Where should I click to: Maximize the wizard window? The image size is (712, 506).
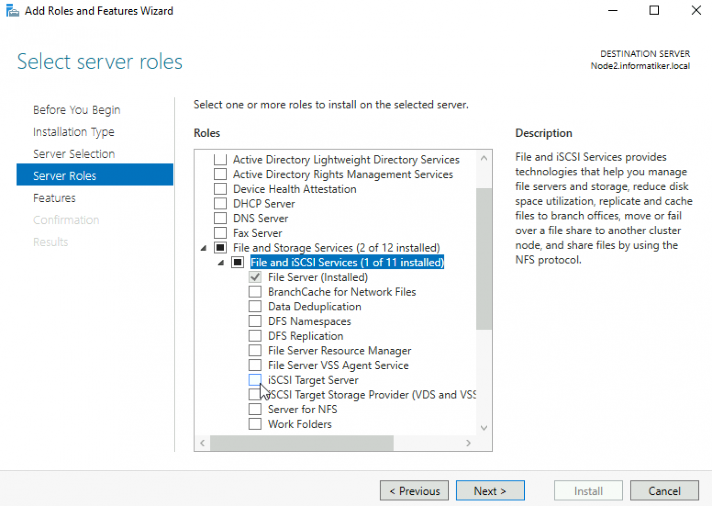click(x=654, y=10)
